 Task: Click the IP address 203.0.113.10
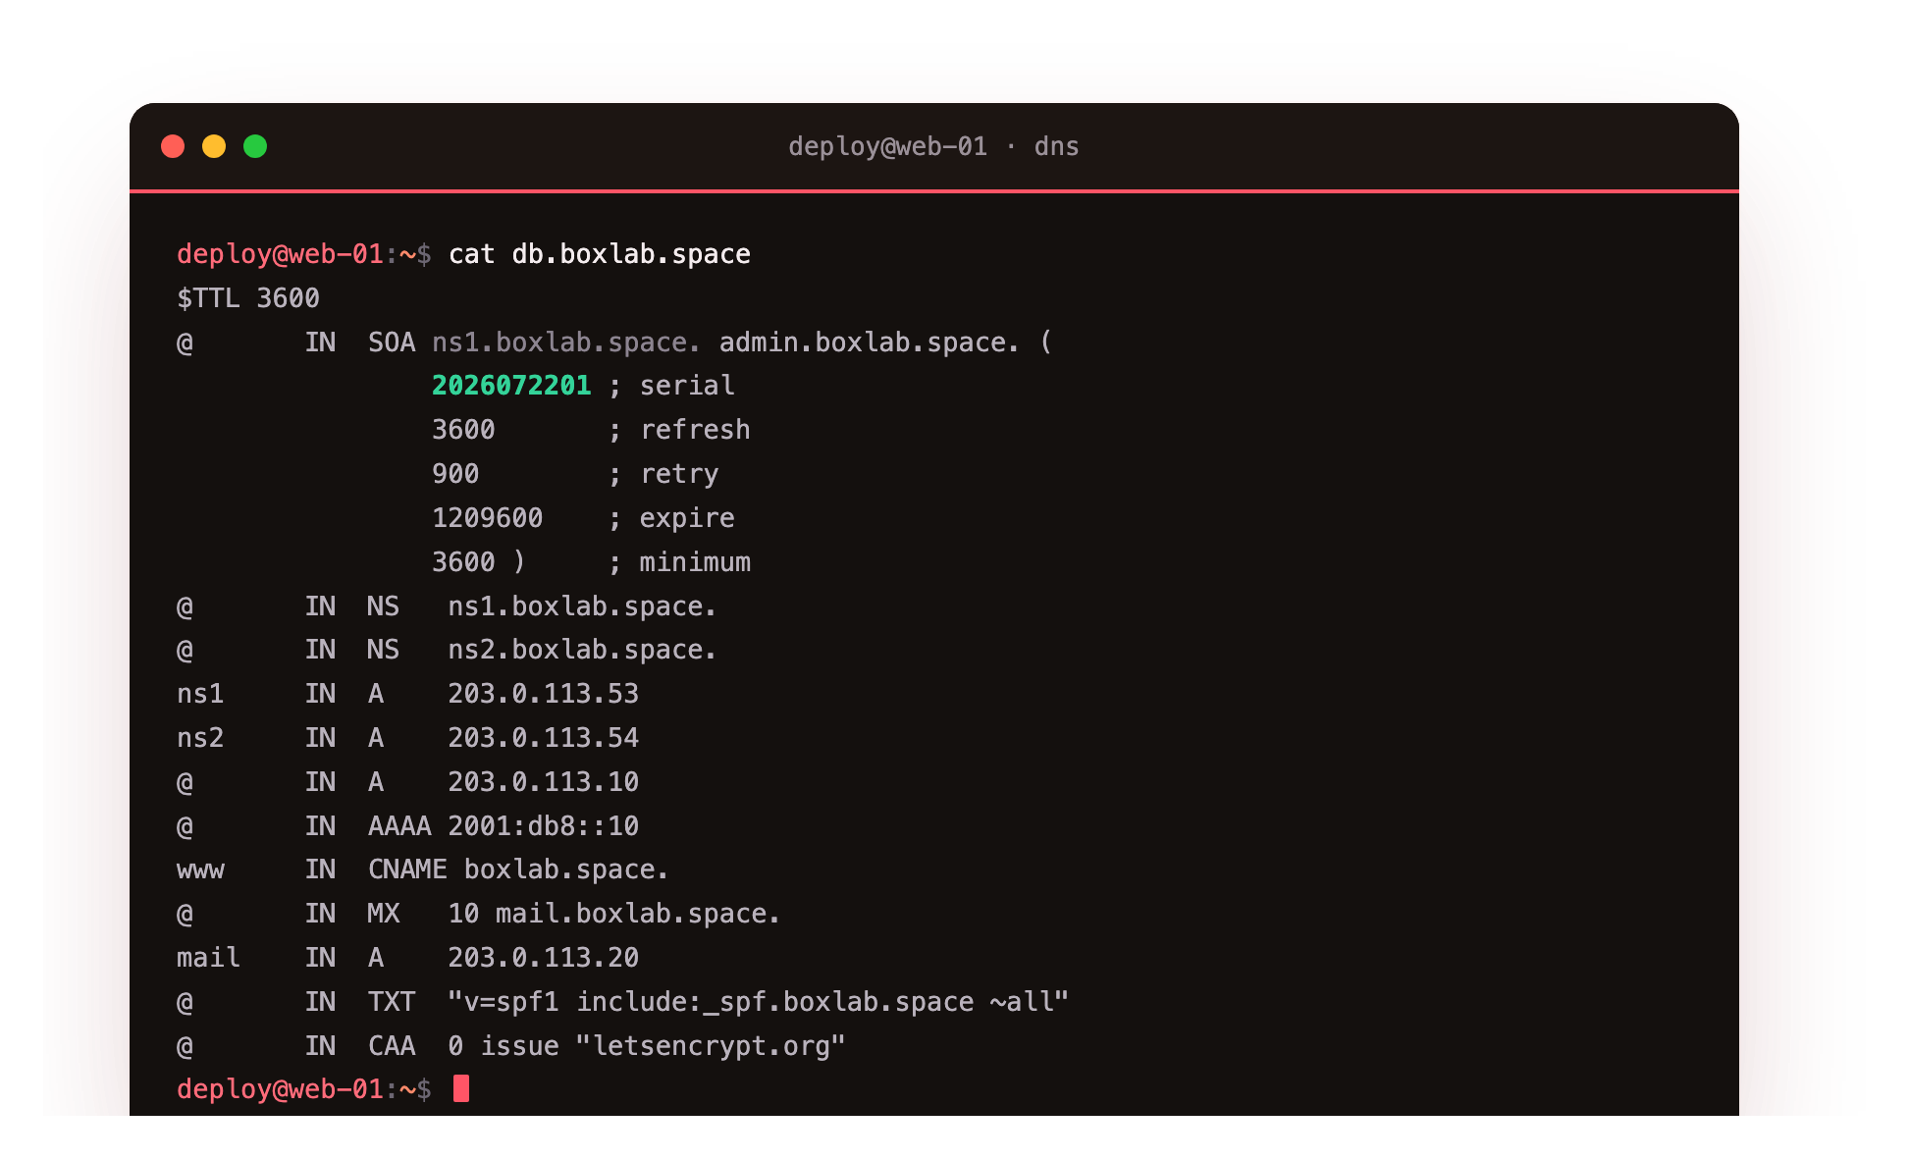544,782
